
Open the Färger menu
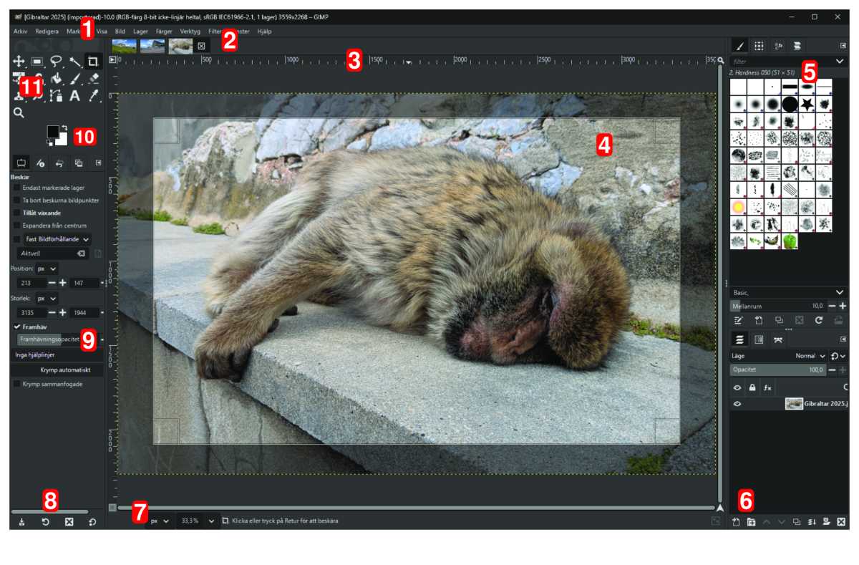(164, 32)
